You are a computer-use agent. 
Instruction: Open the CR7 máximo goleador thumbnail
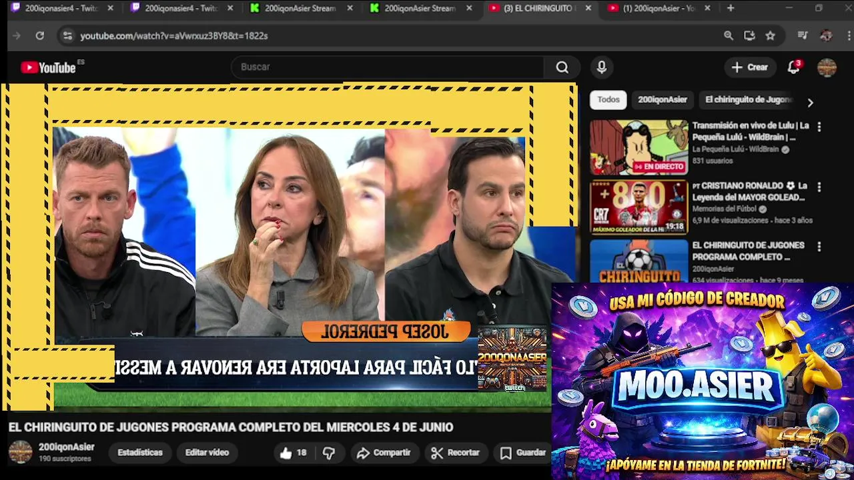638,207
